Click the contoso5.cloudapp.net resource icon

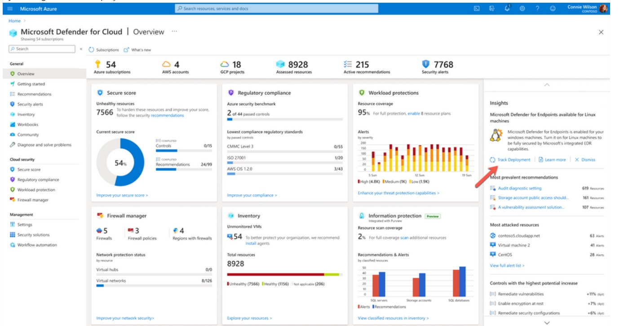click(493, 235)
